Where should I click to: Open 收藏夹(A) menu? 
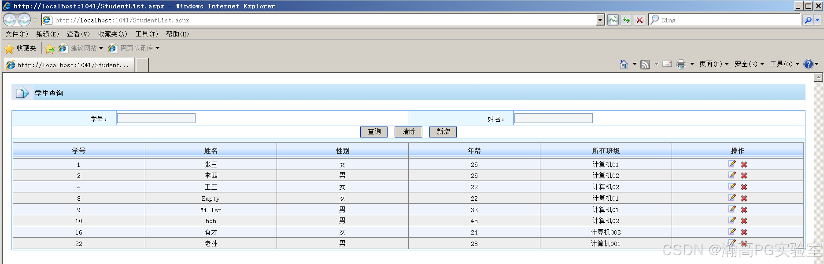coord(113,34)
